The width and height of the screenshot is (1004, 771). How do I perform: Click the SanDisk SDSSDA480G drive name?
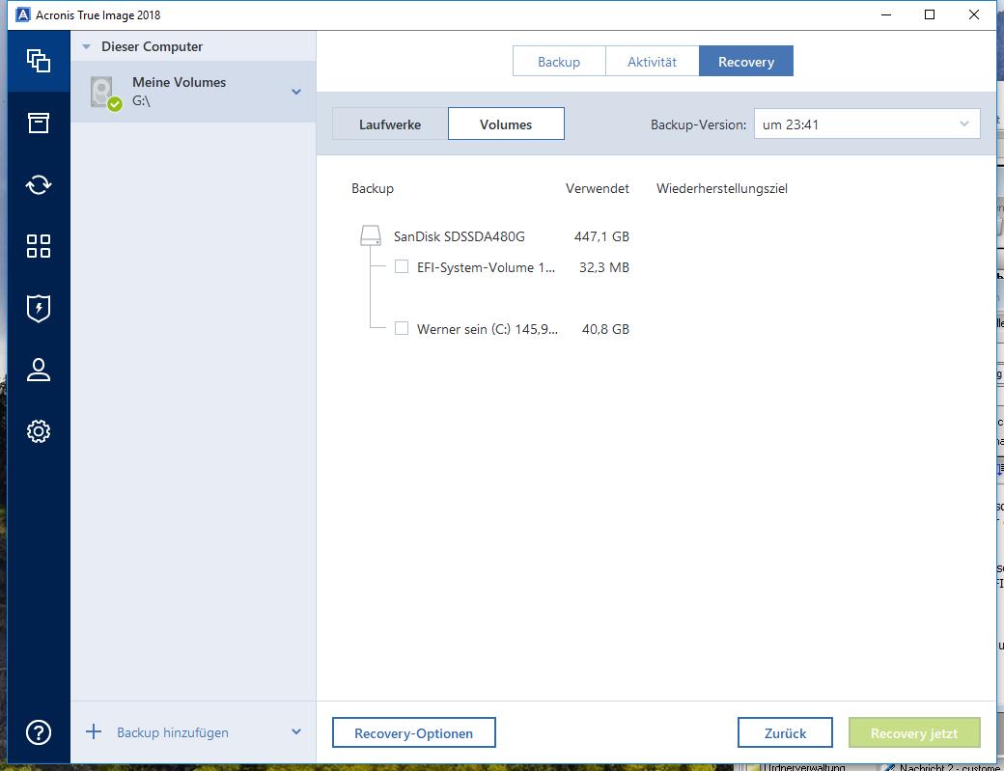point(460,236)
